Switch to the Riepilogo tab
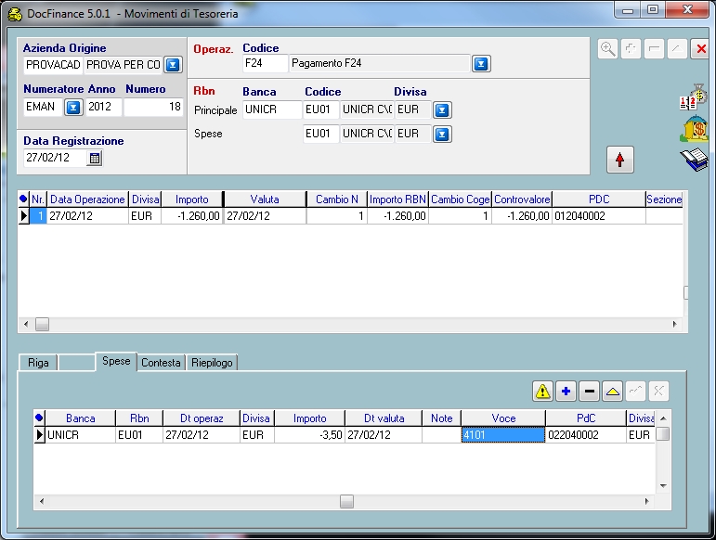The image size is (716, 540). coord(212,363)
